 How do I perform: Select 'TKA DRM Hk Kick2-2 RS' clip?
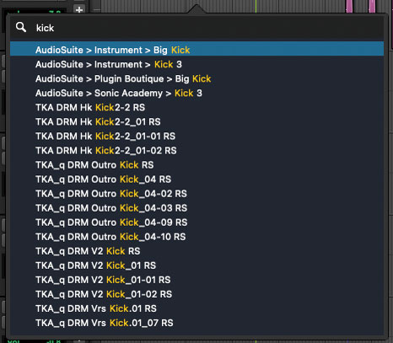click(x=196, y=107)
